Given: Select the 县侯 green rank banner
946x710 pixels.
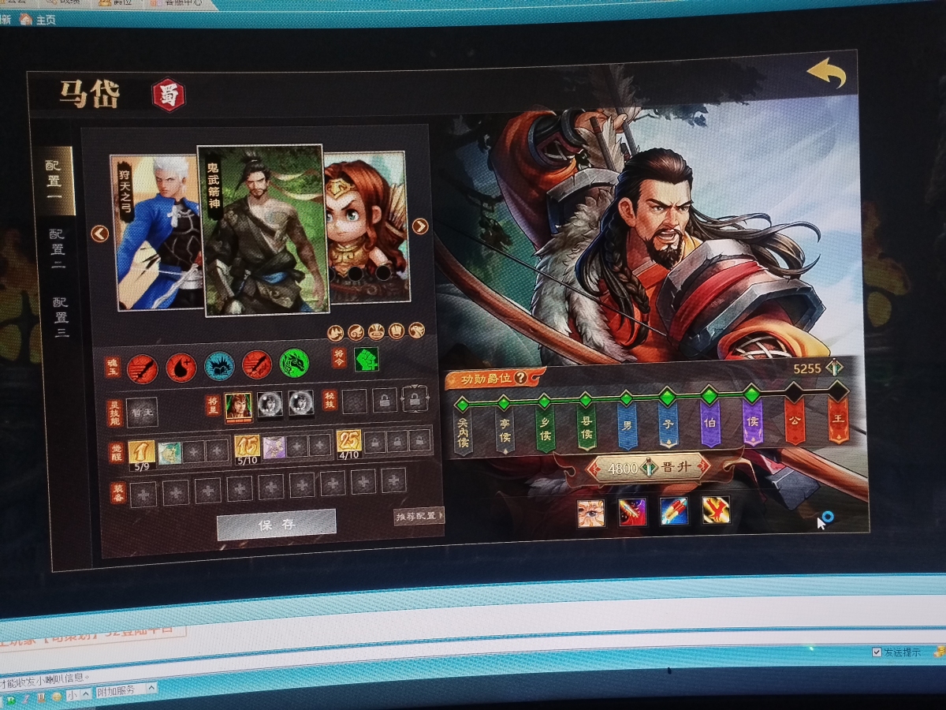Looking at the screenshot, I should [x=586, y=428].
